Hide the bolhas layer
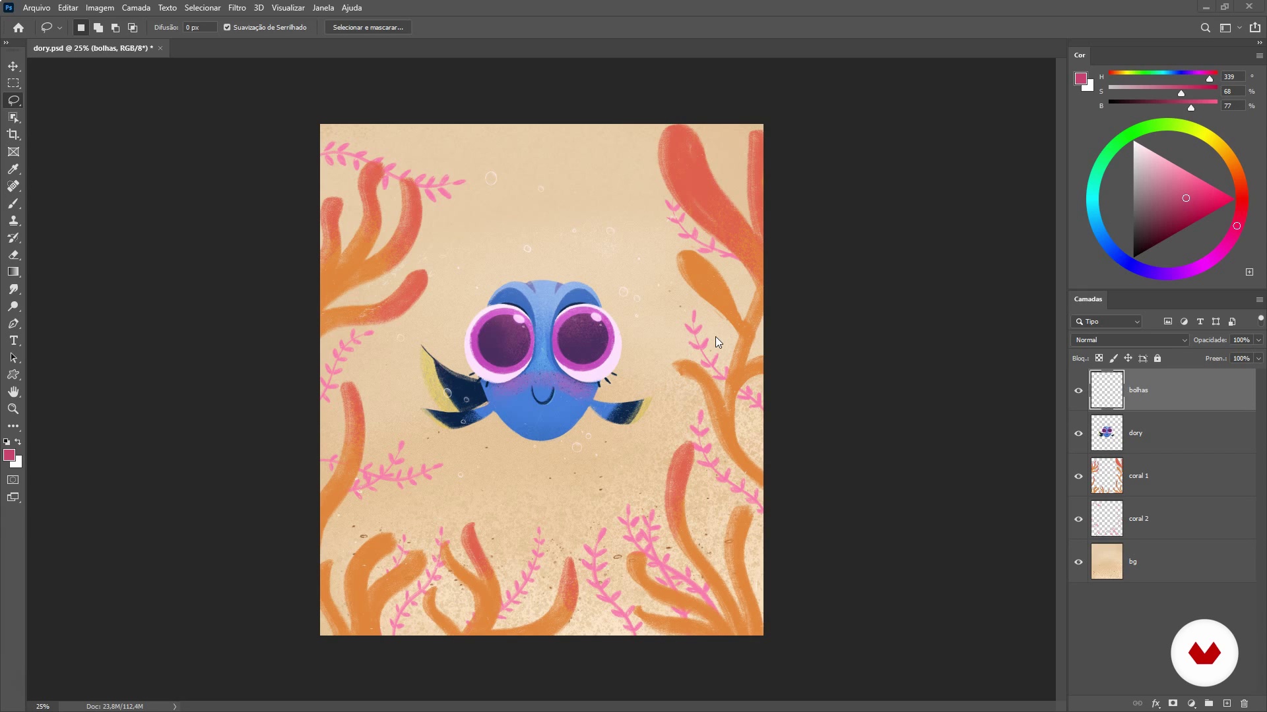This screenshot has height=712, width=1267. coord(1079,390)
